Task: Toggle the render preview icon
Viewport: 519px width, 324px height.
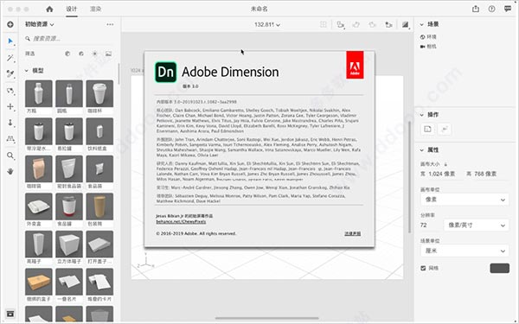Action: 406,24
